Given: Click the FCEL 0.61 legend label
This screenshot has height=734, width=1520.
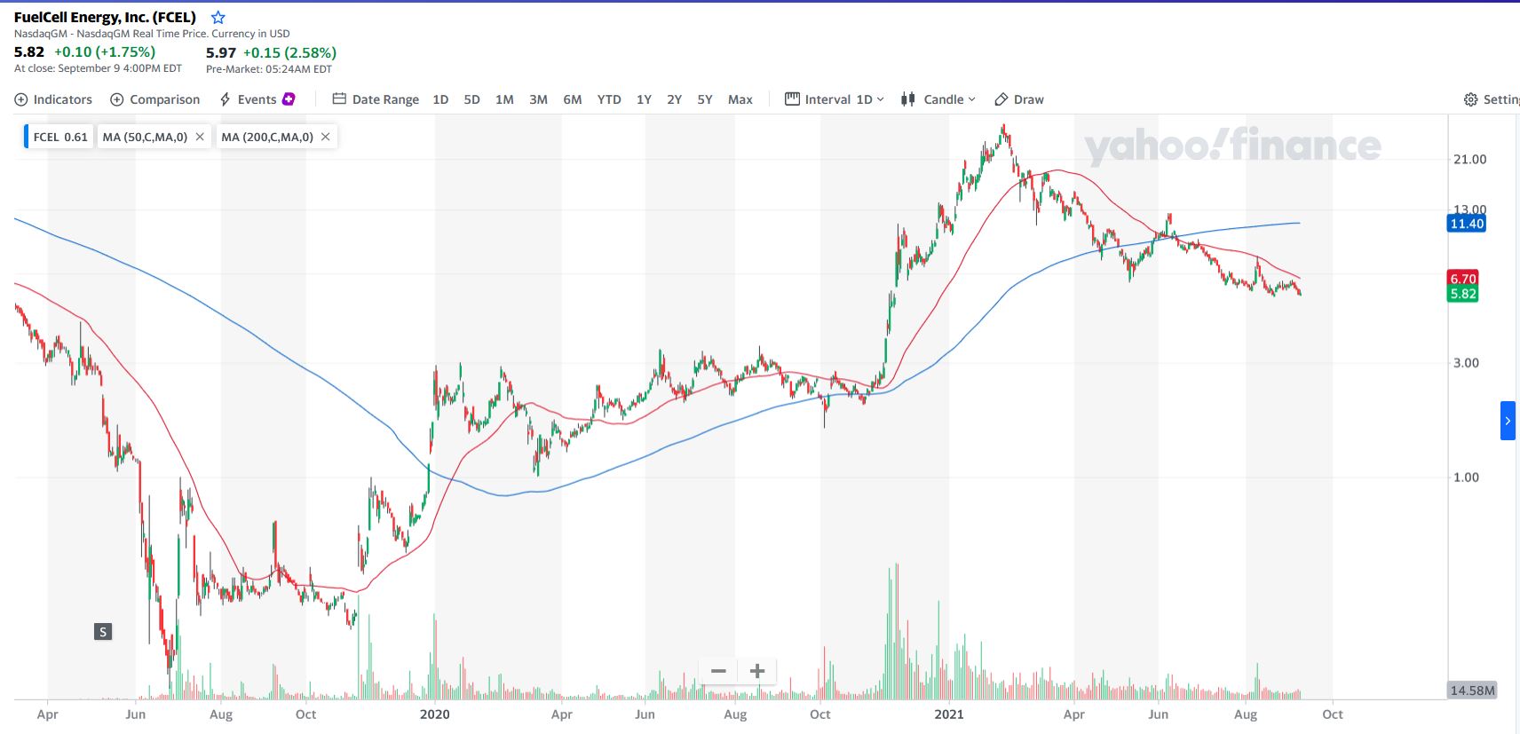Looking at the screenshot, I should pos(60,137).
